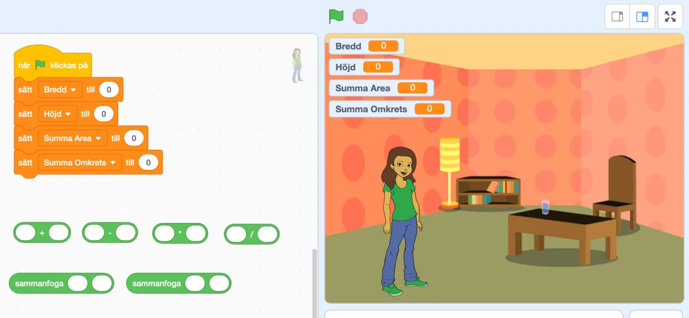The height and width of the screenshot is (318, 689).
Task: Switch to large stage layout
Action: pos(642,17)
